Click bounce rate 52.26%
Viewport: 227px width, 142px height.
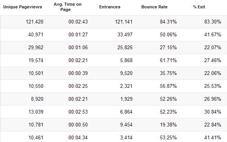click(168, 99)
